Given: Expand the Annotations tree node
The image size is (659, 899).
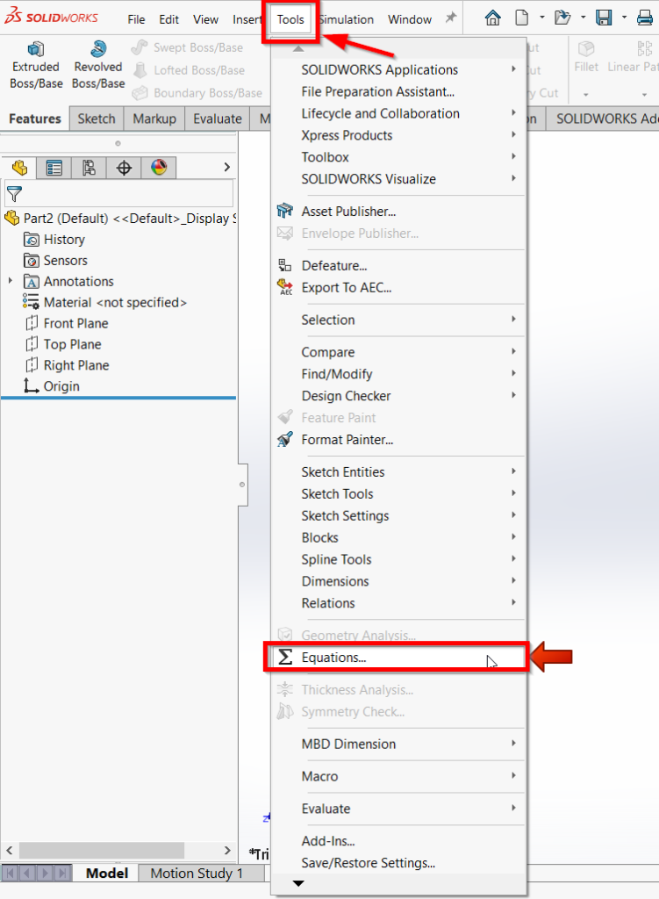Looking at the screenshot, I should point(11,281).
